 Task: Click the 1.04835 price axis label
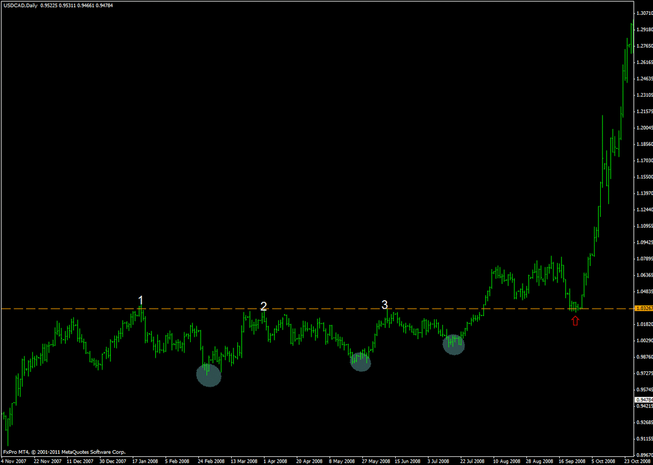644,292
